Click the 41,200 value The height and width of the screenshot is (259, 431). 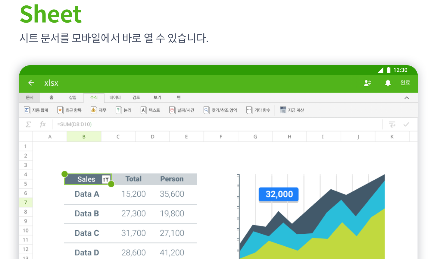(172, 253)
